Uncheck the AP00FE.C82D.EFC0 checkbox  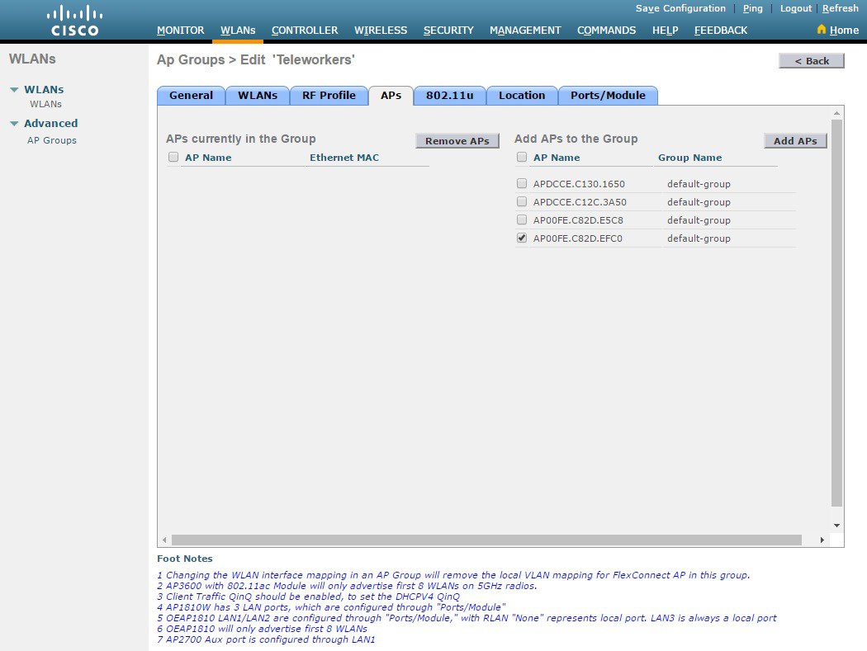522,238
